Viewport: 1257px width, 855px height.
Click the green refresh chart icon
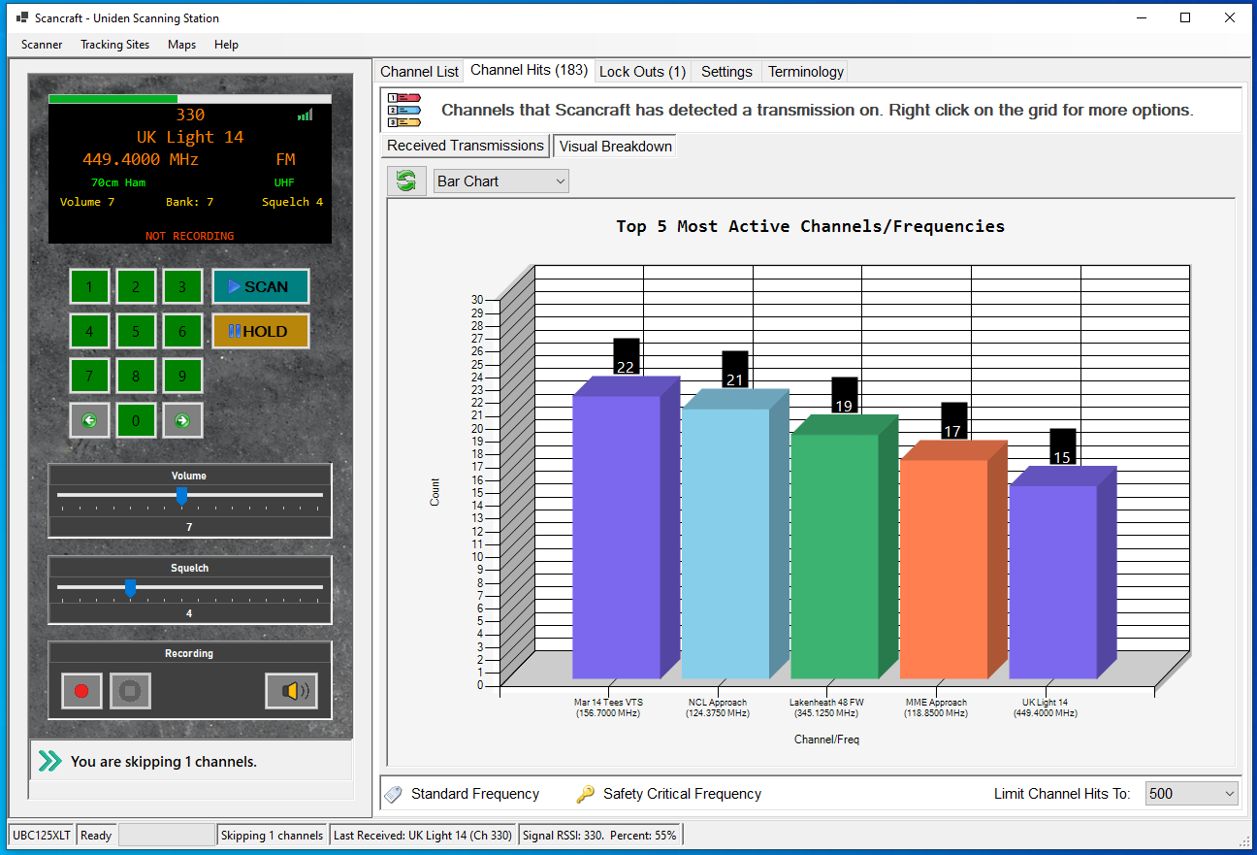(x=406, y=181)
